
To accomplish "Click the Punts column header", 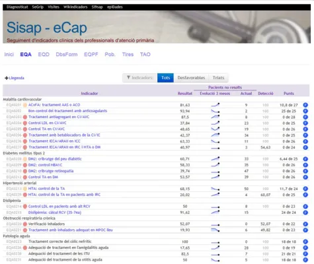I will tap(289, 94).
